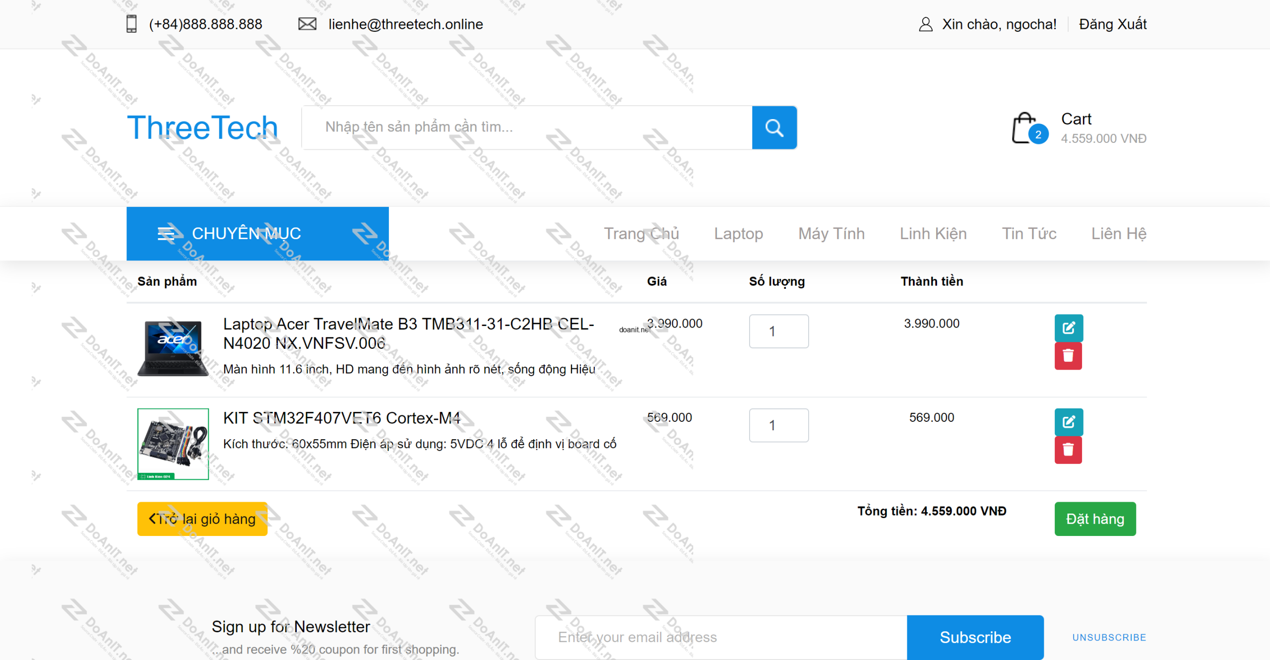Image resolution: width=1270 pixels, height=660 pixels.
Task: Click the user profile icon
Action: (925, 24)
